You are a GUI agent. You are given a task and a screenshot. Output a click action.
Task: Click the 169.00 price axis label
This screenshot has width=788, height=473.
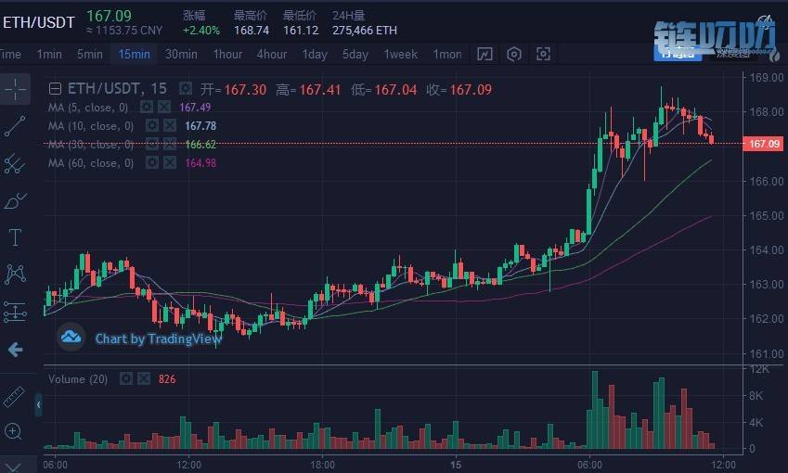767,77
